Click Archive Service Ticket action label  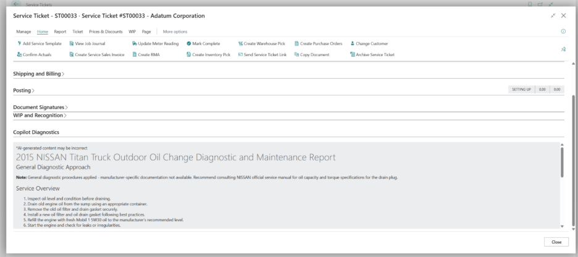click(x=375, y=54)
